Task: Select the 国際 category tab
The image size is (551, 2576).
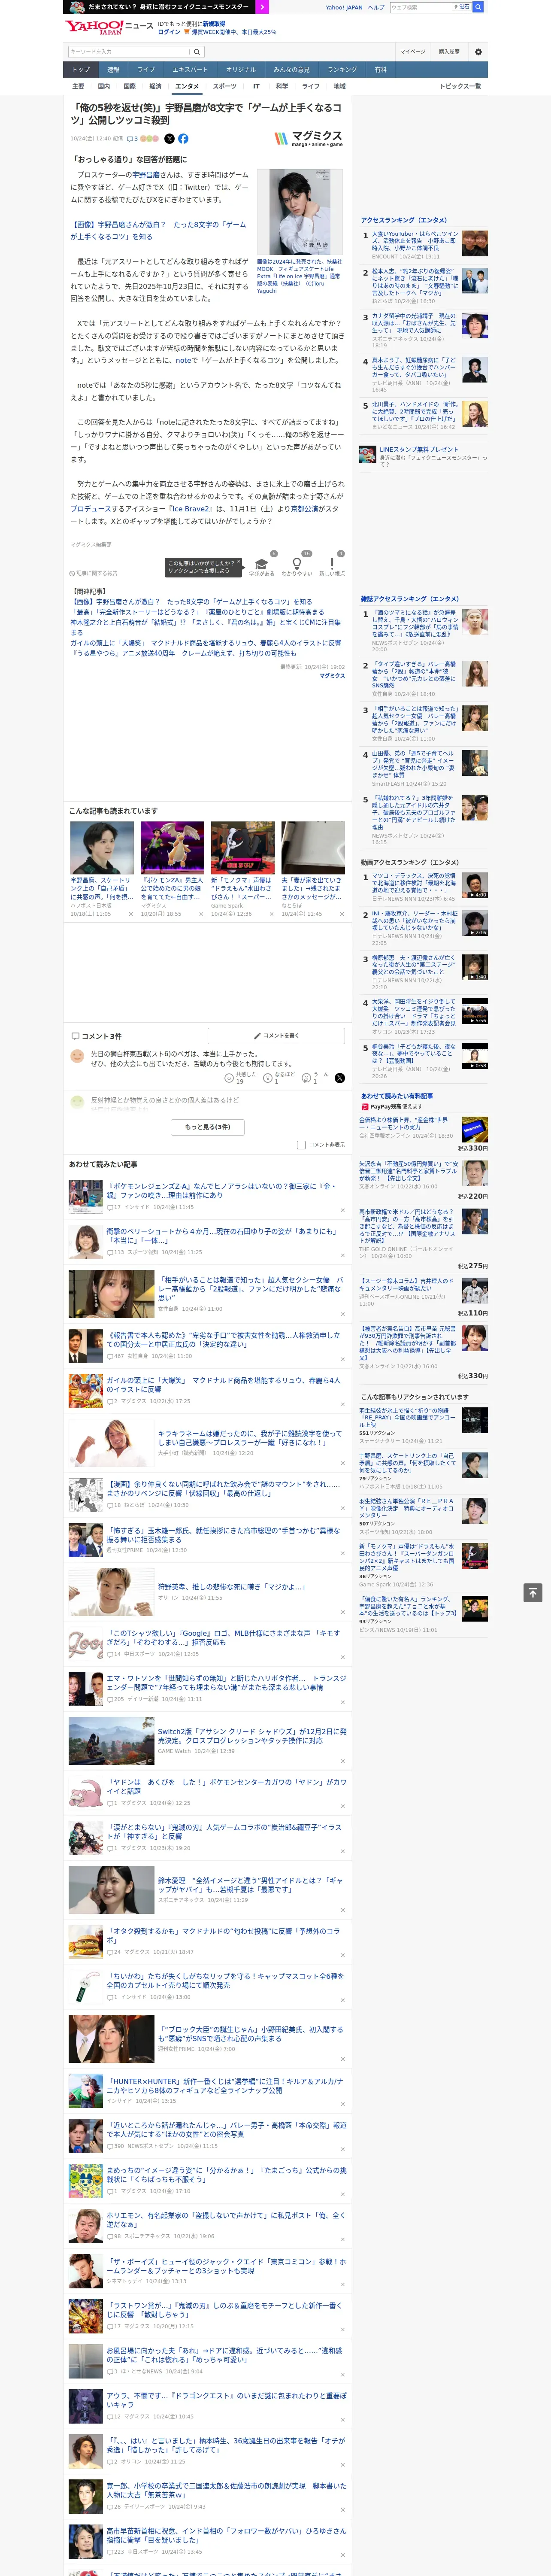Action: point(129,86)
